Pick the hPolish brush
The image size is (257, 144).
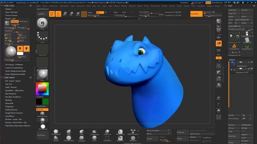pyautogui.click(x=56, y=138)
